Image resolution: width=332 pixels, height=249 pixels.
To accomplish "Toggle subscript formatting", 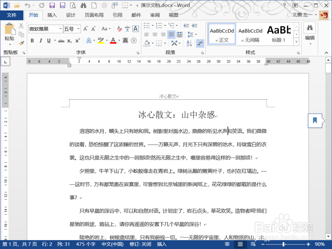I will click(70, 41).
